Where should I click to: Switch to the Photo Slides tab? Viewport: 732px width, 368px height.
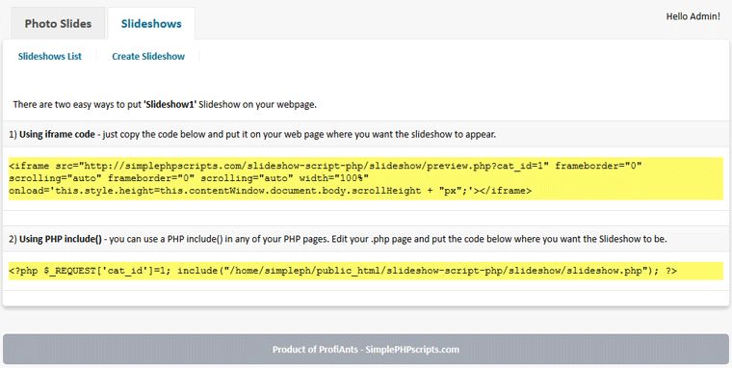coord(58,23)
